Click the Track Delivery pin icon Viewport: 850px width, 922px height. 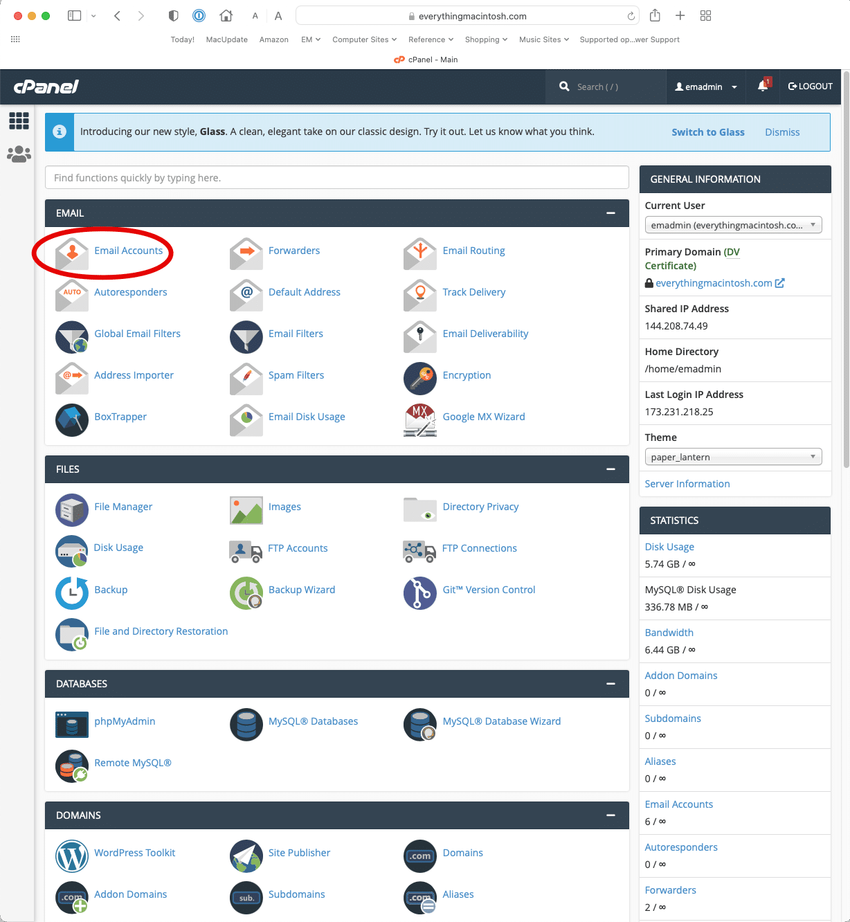[x=420, y=295]
